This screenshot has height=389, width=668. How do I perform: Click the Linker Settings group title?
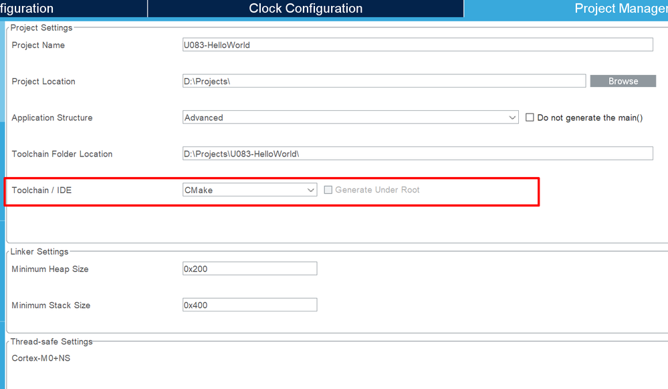click(x=39, y=251)
